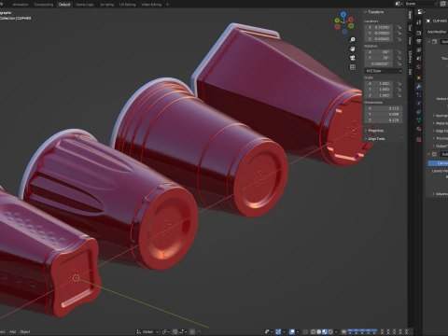Open the Texture properties tab

click(419, 140)
